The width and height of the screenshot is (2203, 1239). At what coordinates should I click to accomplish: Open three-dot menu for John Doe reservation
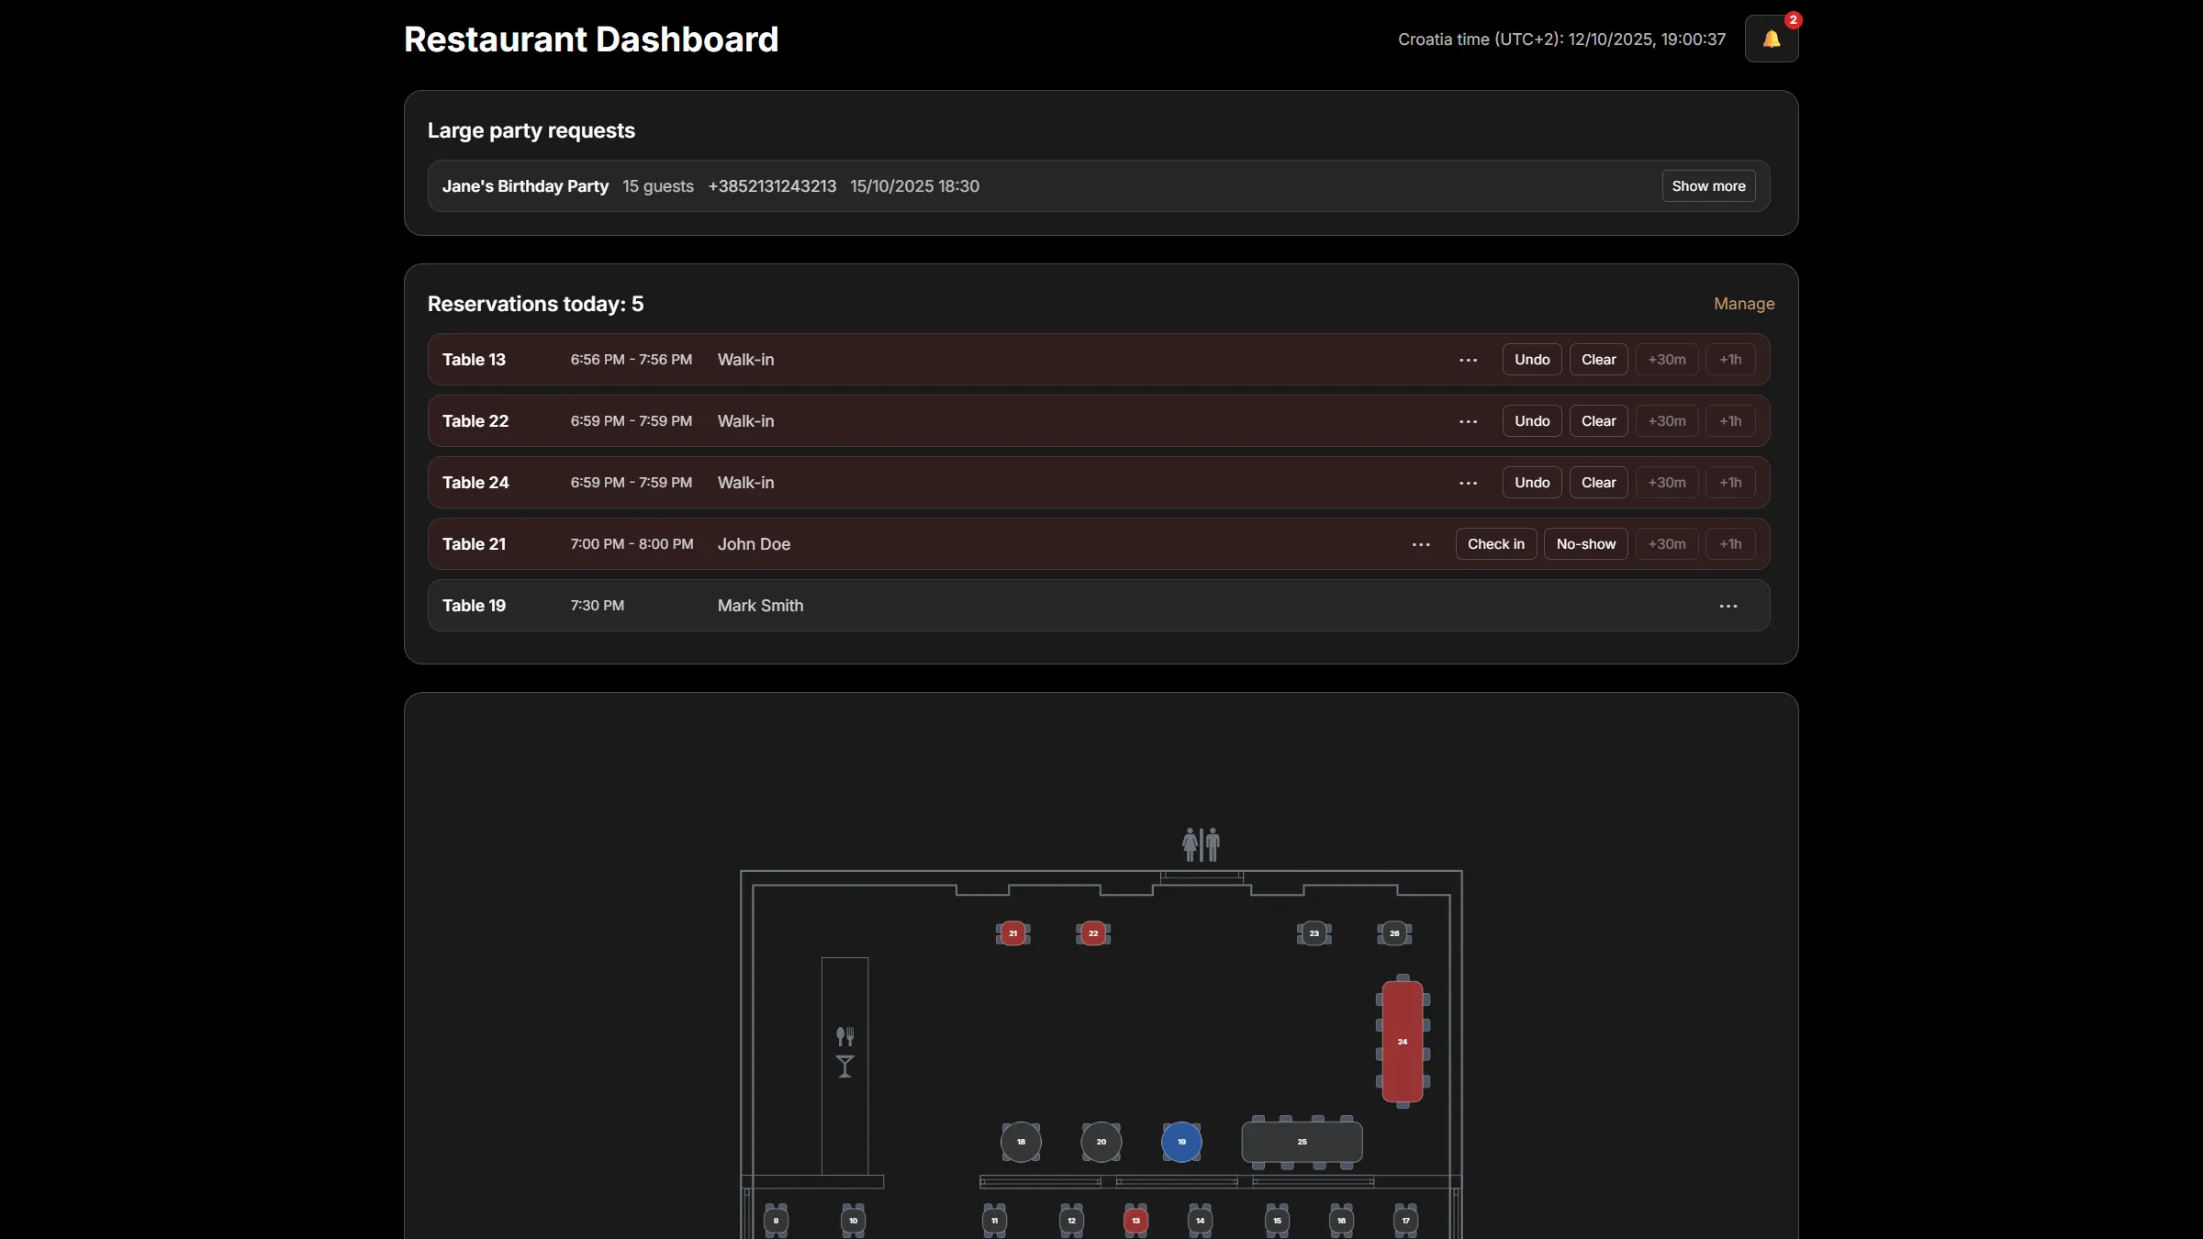tap(1421, 544)
